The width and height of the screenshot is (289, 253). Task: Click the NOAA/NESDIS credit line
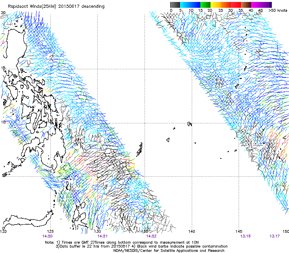pos(169,251)
